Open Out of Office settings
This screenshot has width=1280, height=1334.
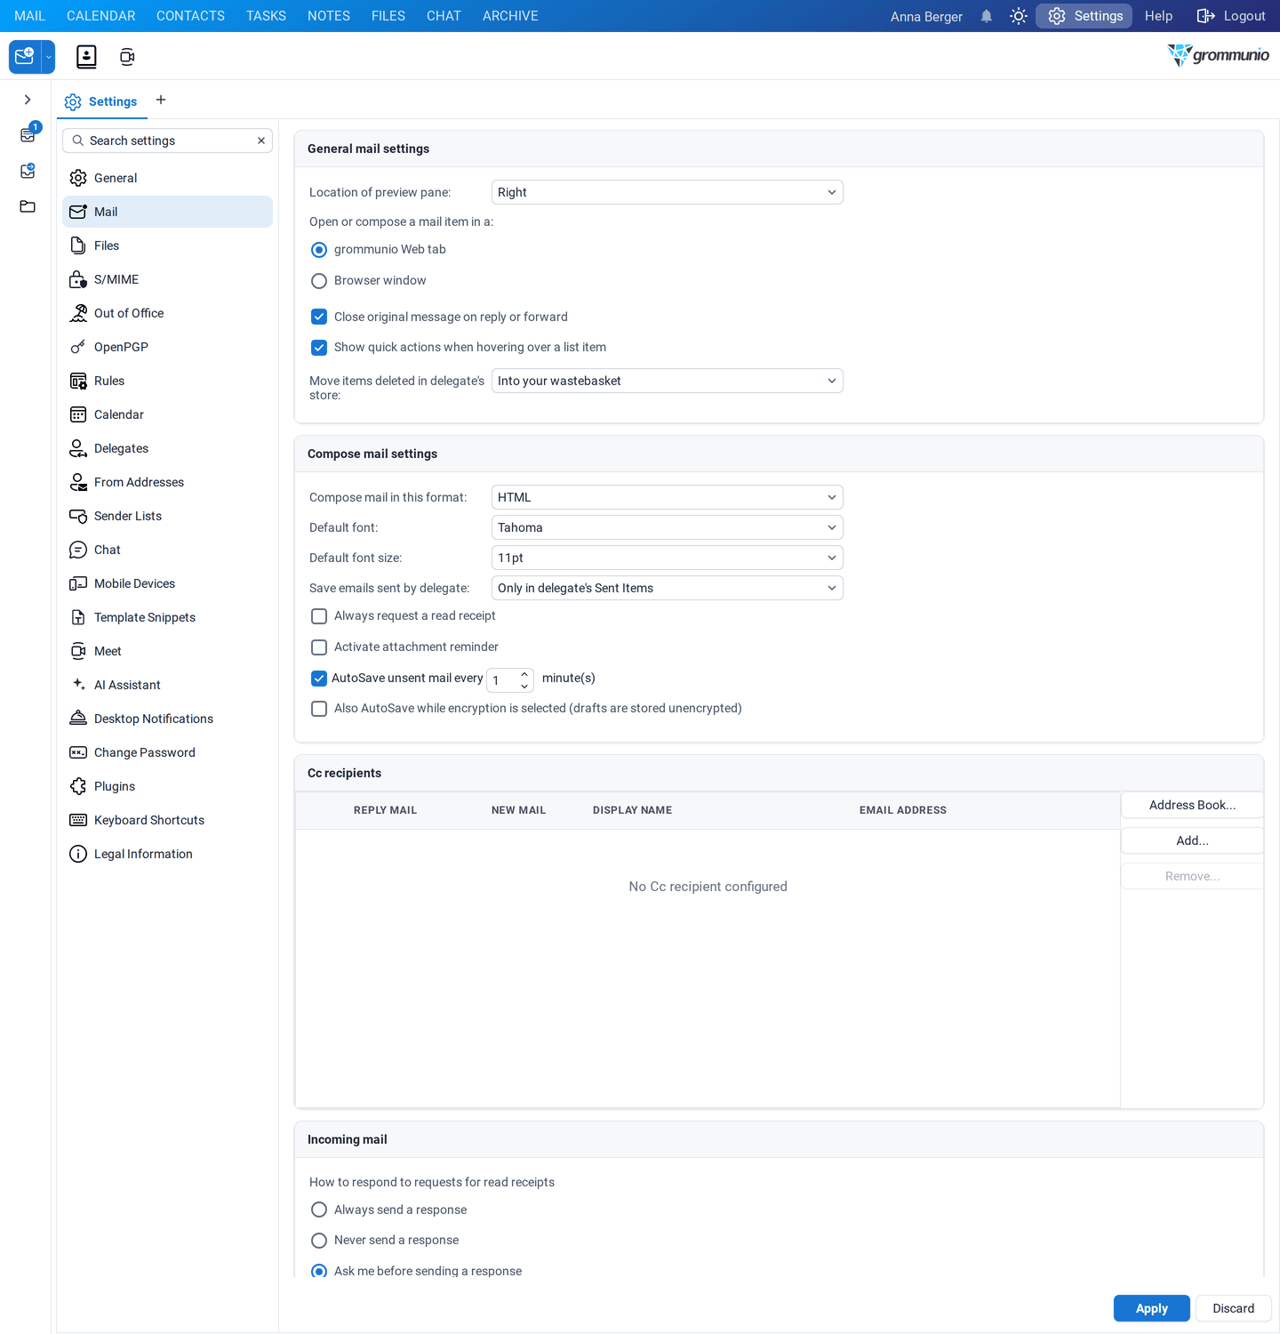coord(167,313)
